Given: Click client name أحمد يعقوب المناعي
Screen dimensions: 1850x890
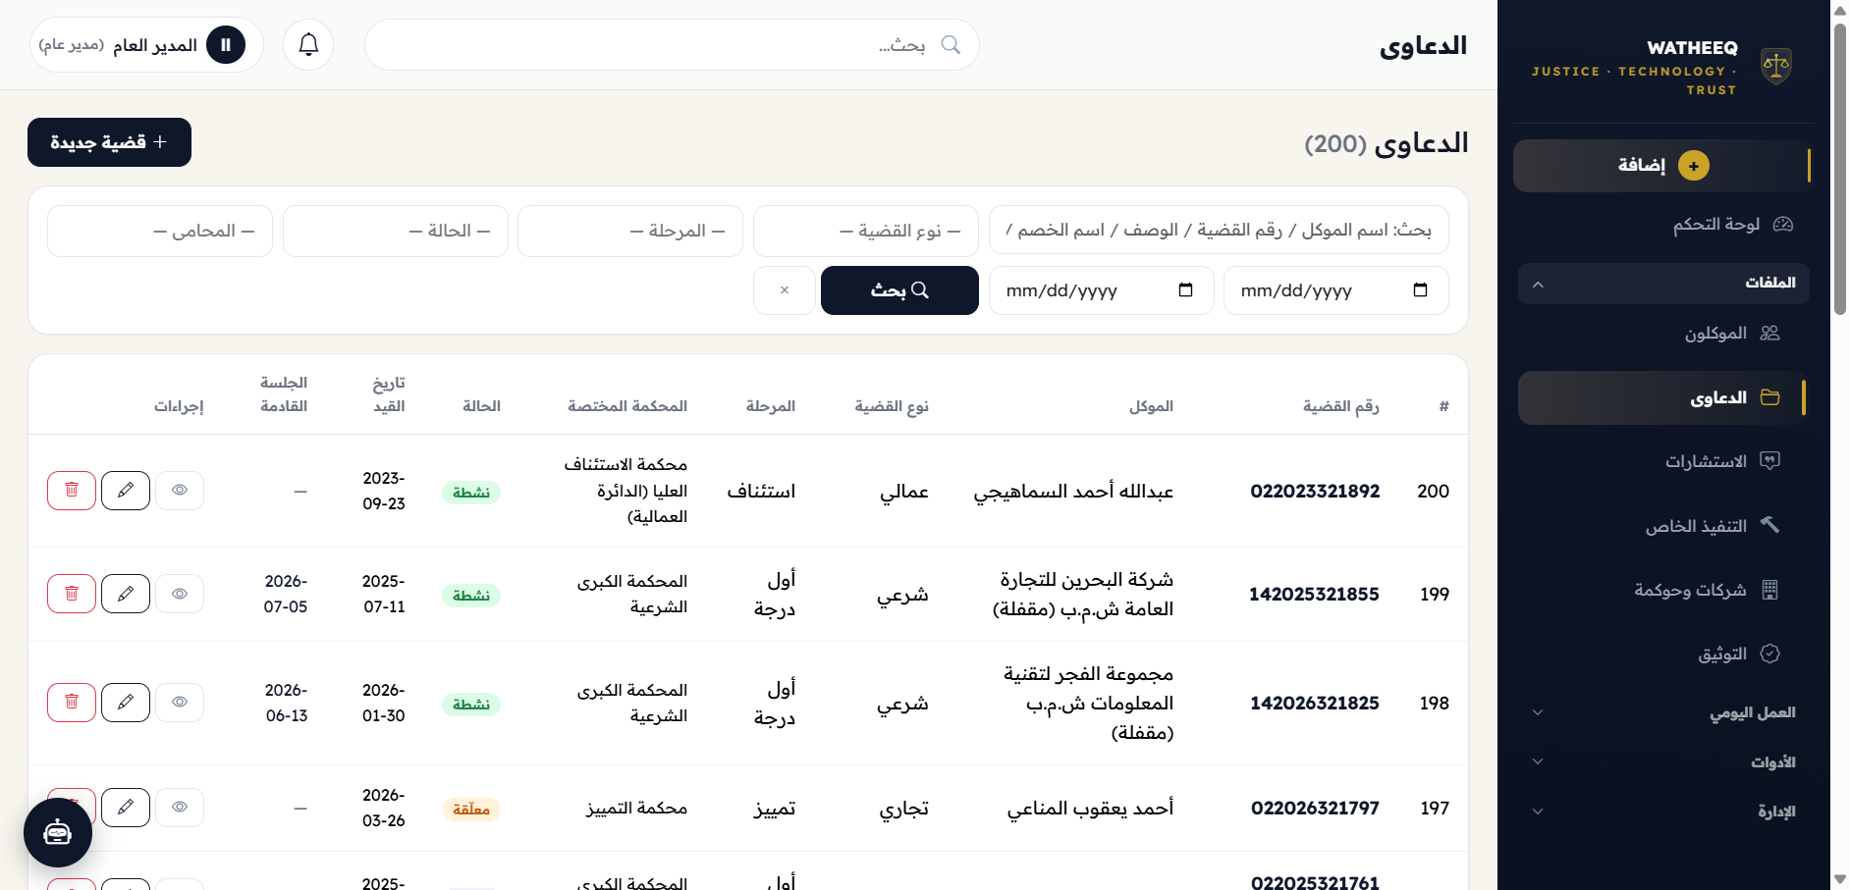Looking at the screenshot, I should (x=1090, y=808).
